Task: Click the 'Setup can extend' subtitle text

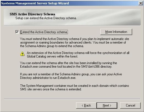Action: pos(46,18)
